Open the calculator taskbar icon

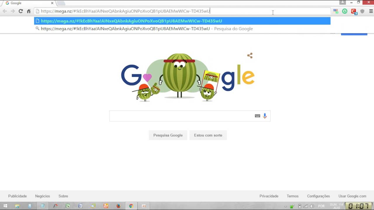tap(30, 206)
